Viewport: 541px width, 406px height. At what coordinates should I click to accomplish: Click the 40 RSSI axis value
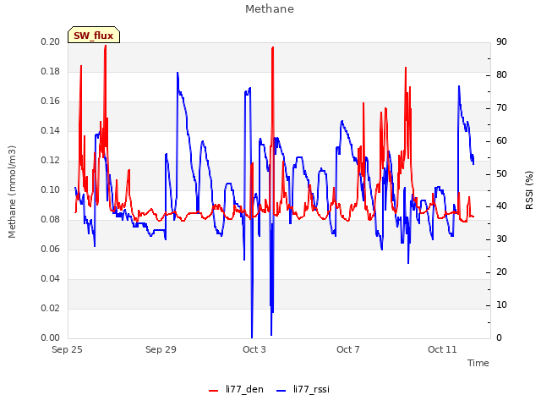(501, 206)
